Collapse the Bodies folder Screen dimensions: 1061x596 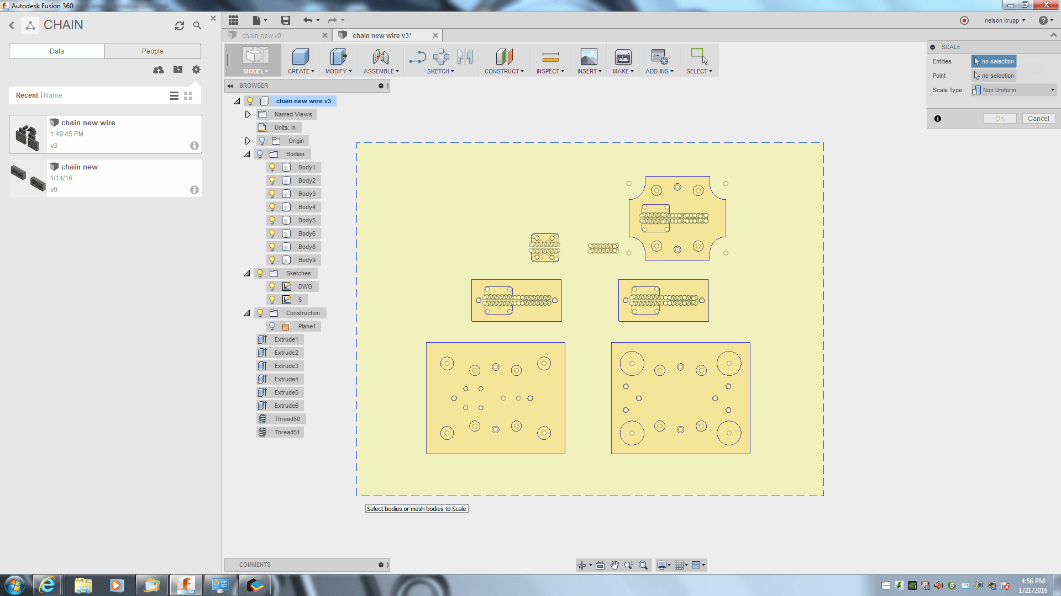247,155
